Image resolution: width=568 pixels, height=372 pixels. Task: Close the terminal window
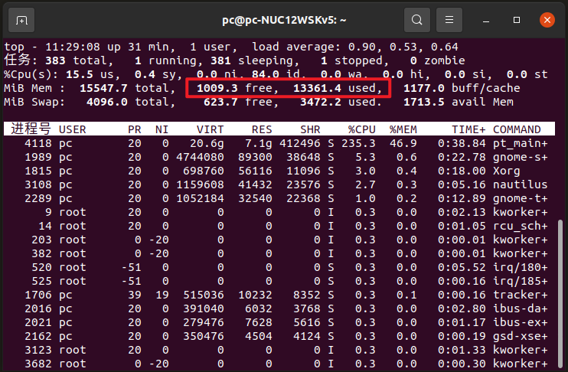pos(547,20)
